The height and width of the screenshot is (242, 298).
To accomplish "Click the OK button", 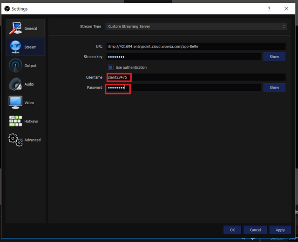I will [232, 230].
